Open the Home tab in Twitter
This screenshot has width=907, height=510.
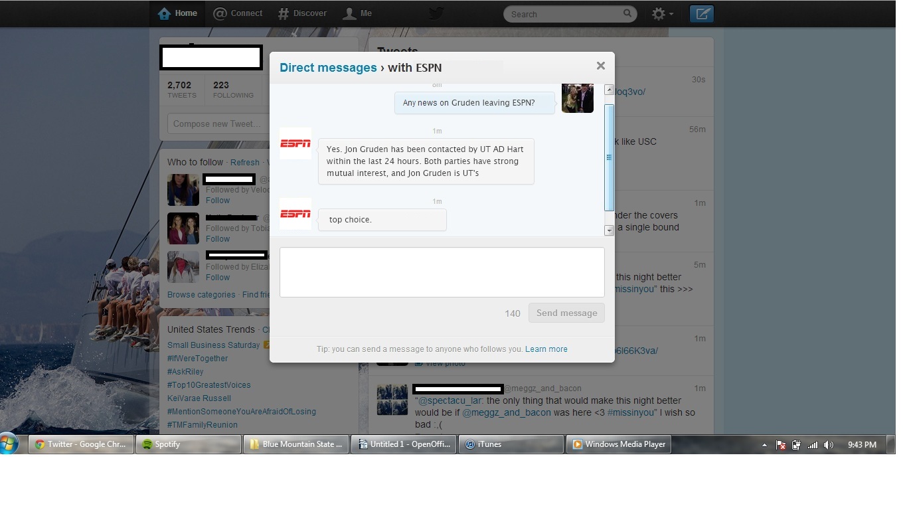click(177, 13)
